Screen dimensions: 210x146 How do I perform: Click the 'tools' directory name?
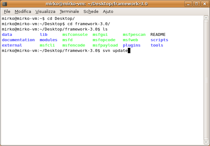click(157, 45)
